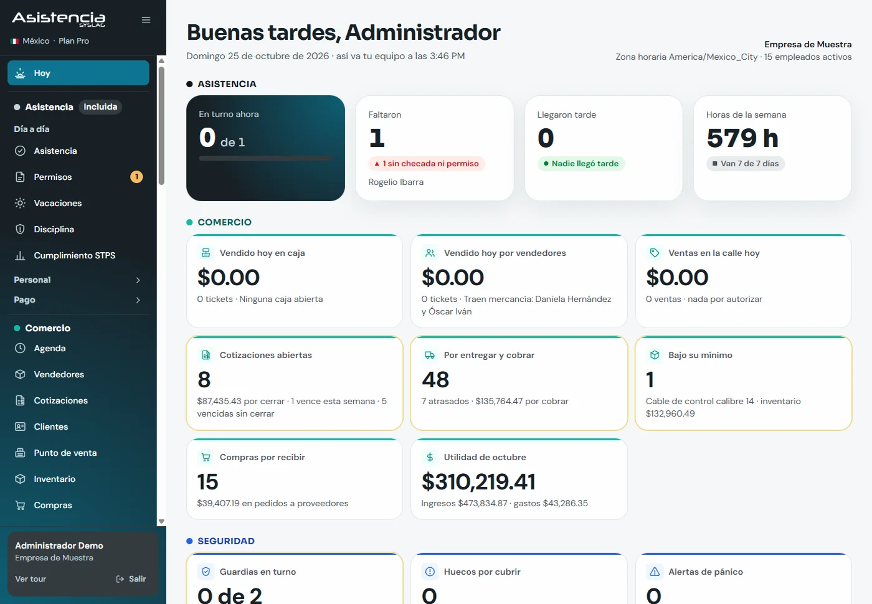The image size is (872, 604).
Task: Click the truck icon on Por entregar card
Action: 430,355
